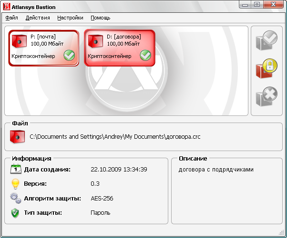The height and width of the screenshot is (238, 287).
Task: Select the P: [почта] 100,00 Мбайт label
Action: click(44, 40)
